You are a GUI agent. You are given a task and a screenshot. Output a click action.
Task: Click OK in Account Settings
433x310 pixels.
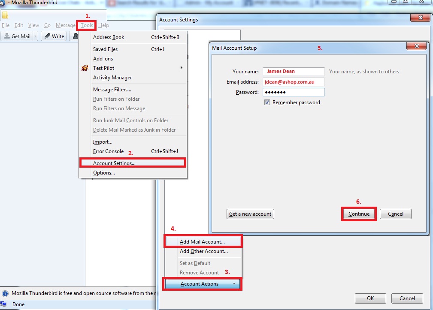pyautogui.click(x=370, y=298)
